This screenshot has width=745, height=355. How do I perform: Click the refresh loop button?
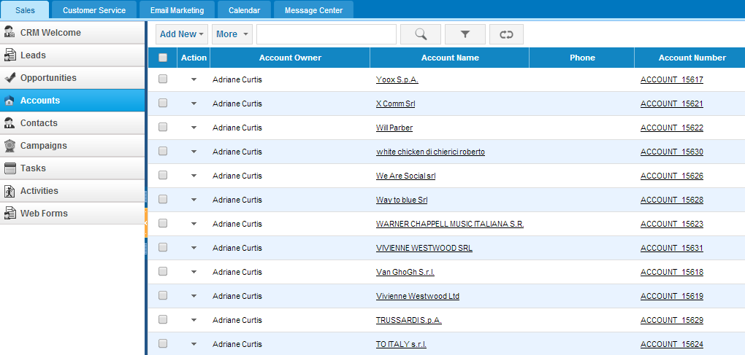[506, 34]
